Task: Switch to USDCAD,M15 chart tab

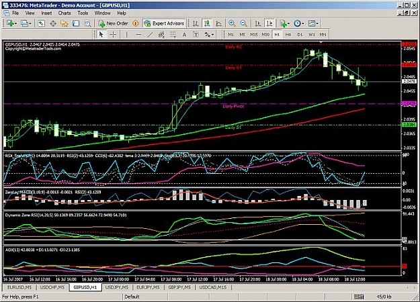Action: (x=213, y=287)
